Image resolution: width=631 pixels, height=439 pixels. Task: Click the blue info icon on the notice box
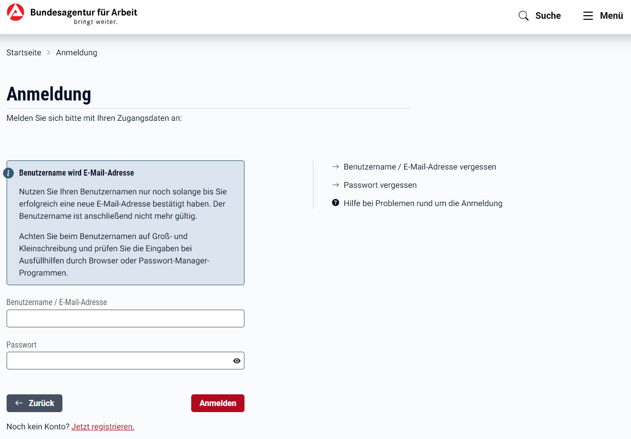pos(9,173)
